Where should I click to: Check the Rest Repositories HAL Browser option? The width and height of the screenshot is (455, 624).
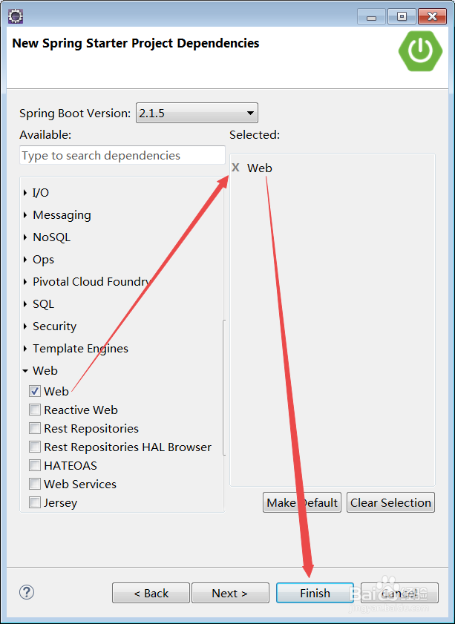[x=35, y=447]
